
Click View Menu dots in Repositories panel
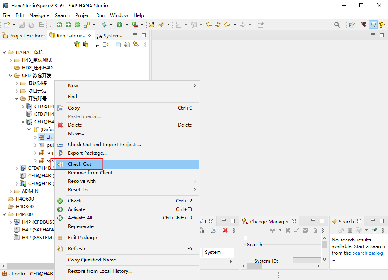[x=145, y=44]
